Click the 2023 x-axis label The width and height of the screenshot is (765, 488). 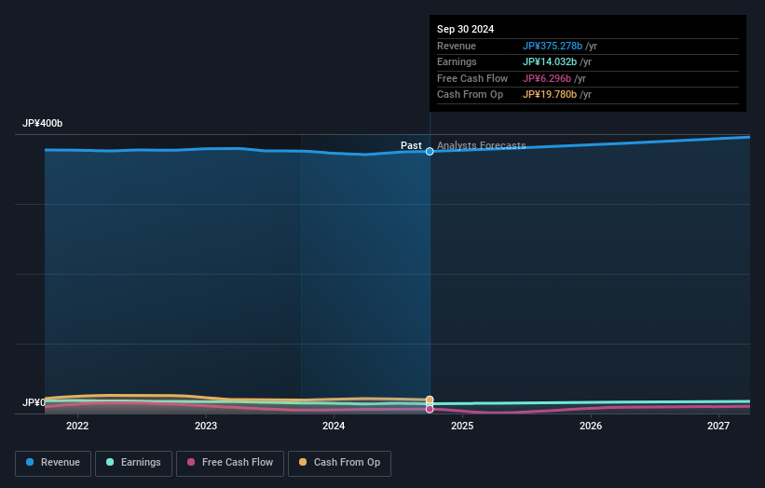click(x=206, y=427)
